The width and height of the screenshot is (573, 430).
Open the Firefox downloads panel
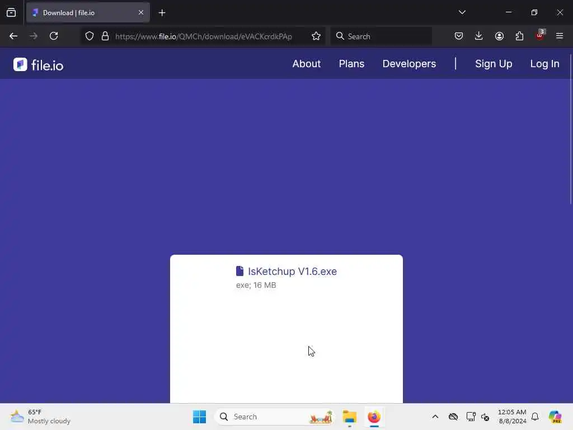point(479,36)
